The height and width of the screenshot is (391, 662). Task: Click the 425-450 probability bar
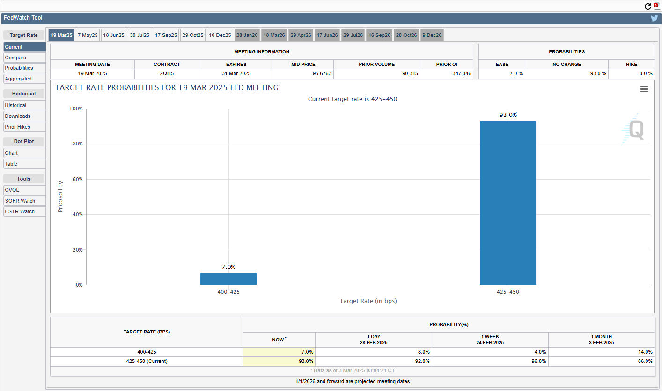(x=508, y=203)
